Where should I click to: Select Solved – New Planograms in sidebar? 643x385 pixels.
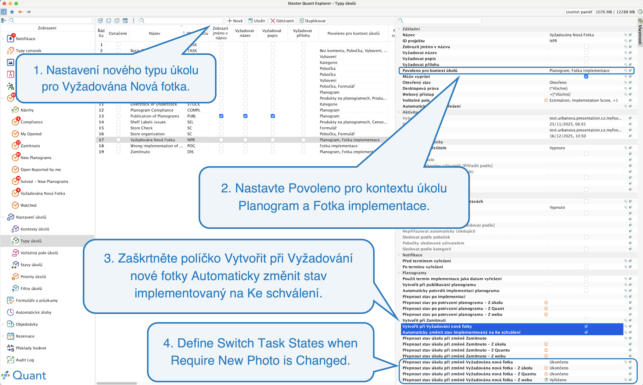[x=44, y=181]
